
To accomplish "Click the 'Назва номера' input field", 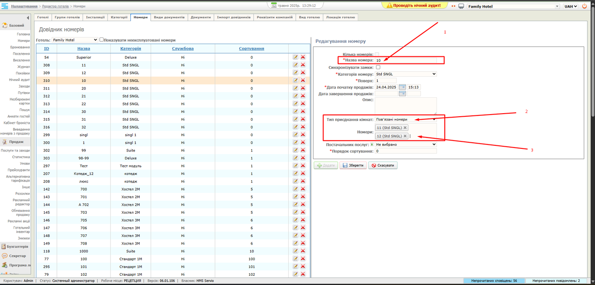I will click(x=405, y=60).
